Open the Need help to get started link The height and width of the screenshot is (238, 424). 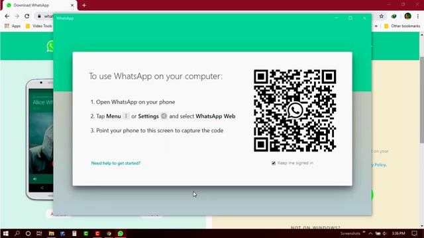point(116,163)
